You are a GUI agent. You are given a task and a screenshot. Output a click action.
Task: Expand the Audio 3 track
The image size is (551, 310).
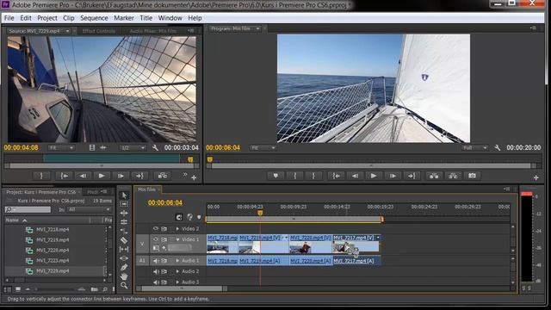177,282
